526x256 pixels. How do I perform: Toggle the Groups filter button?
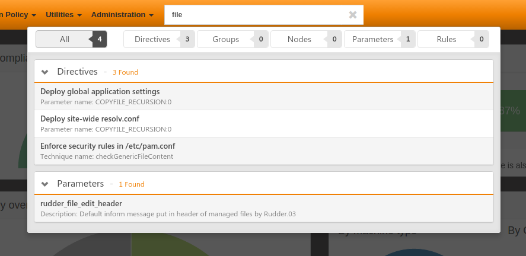coord(232,39)
